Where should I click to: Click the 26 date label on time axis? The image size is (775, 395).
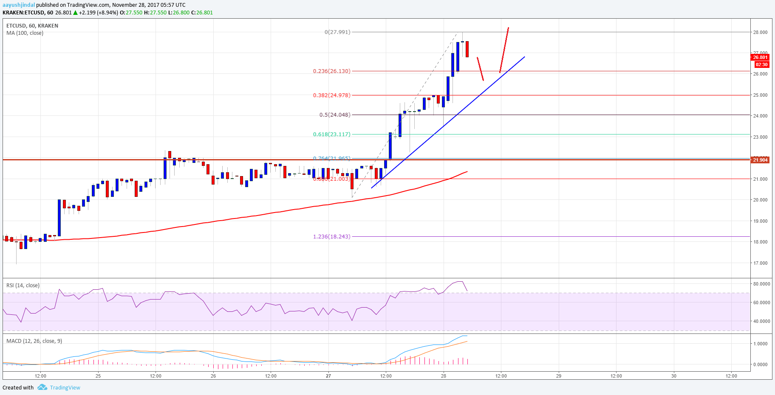(x=213, y=376)
